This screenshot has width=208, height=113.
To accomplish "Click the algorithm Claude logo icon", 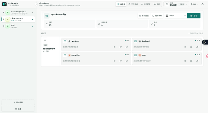I will click(69, 55).
